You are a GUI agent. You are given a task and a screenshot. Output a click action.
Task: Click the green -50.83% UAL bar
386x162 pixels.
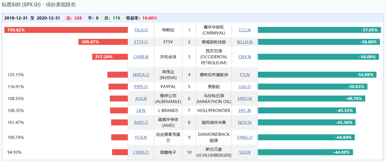pyautogui.click(x=313, y=86)
